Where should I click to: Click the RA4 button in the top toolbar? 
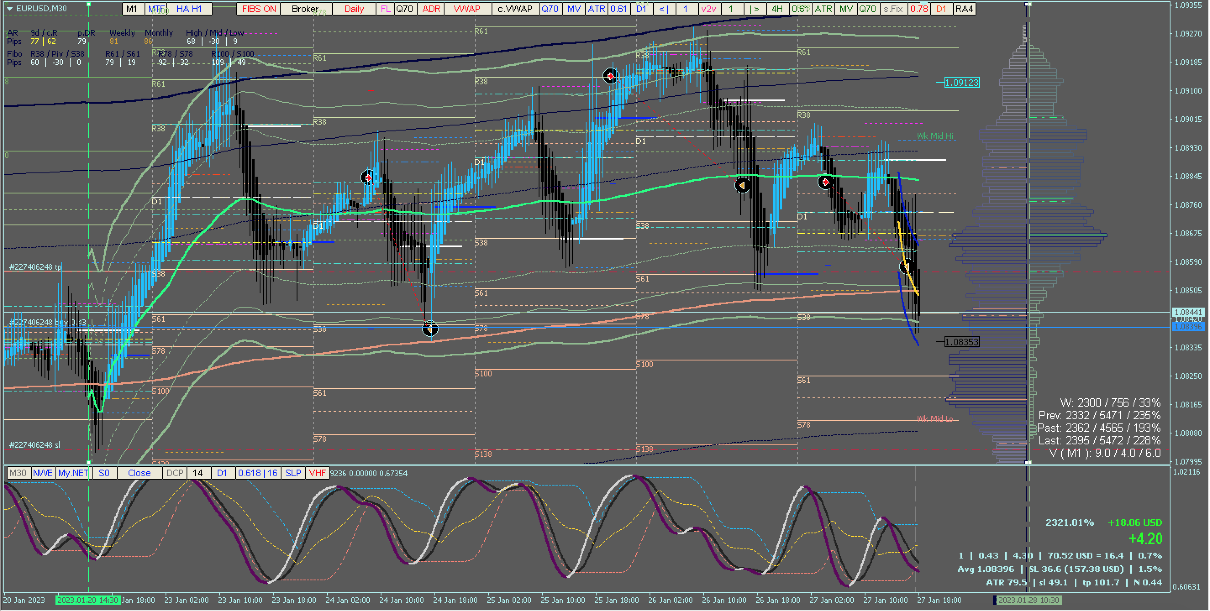(964, 9)
